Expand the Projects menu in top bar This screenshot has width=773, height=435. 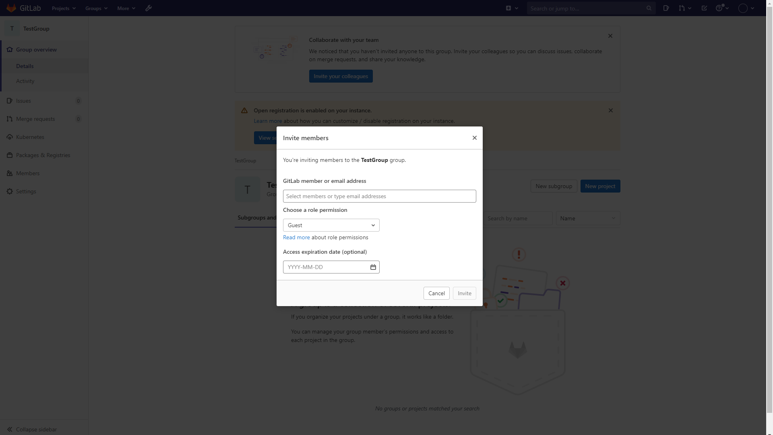point(64,8)
